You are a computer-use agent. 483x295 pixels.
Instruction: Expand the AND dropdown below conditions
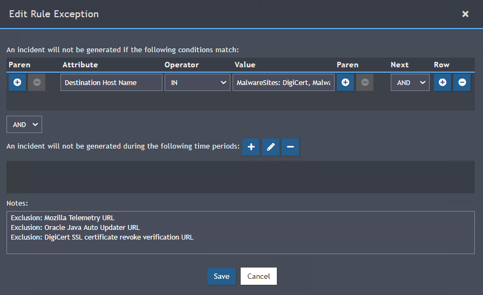(24, 124)
